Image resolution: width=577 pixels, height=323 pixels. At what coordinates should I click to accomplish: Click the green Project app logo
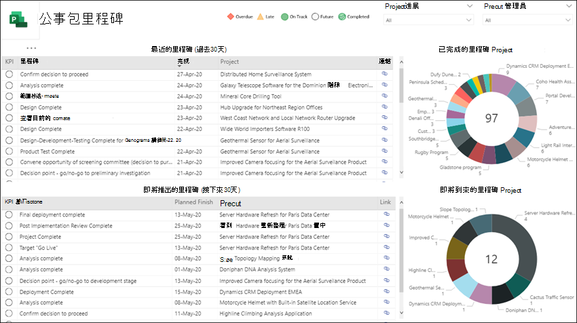(x=18, y=20)
